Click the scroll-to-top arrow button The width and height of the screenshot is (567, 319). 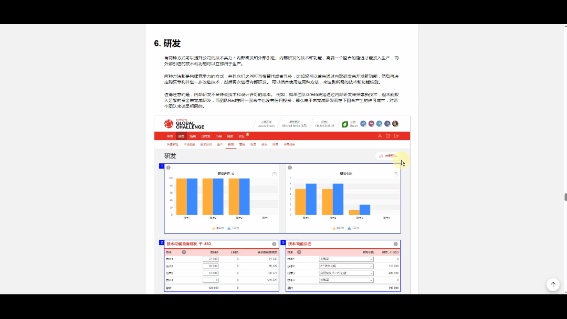coord(553,285)
